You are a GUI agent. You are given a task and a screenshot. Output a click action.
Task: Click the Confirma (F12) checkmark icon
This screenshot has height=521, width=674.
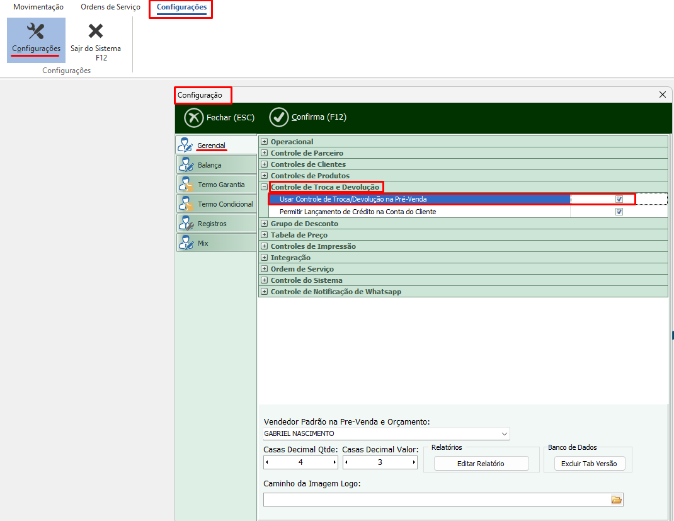click(278, 117)
